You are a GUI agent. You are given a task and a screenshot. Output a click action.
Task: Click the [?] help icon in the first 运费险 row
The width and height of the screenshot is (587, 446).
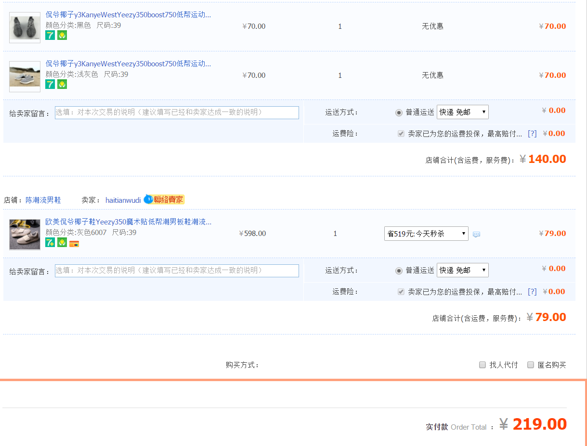click(532, 134)
